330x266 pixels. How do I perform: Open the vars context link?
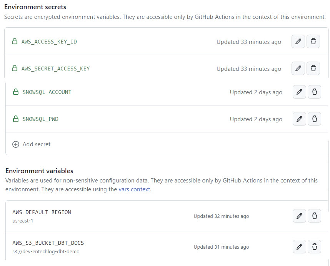tap(135, 189)
